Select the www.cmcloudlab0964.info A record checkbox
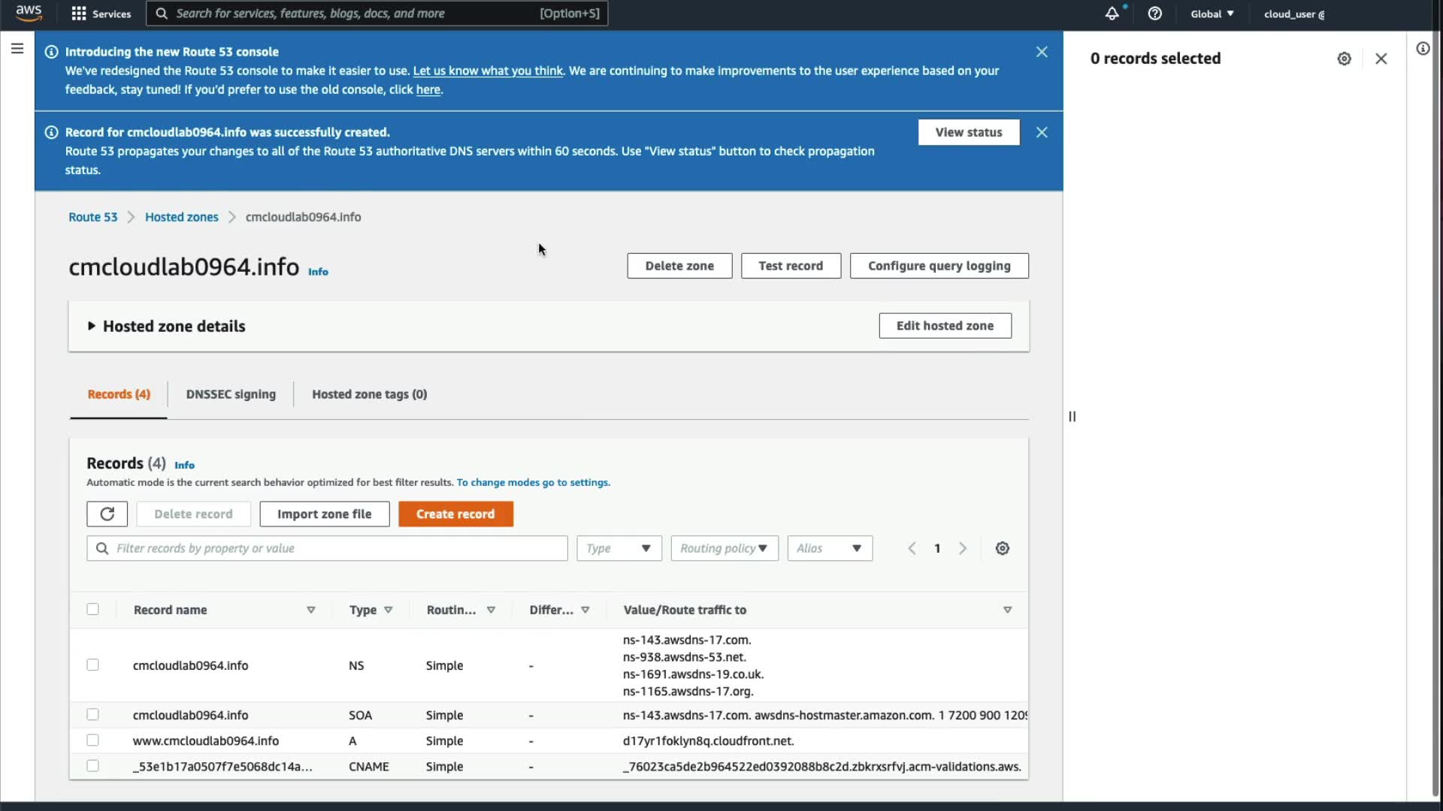This screenshot has width=1443, height=811. 92,740
